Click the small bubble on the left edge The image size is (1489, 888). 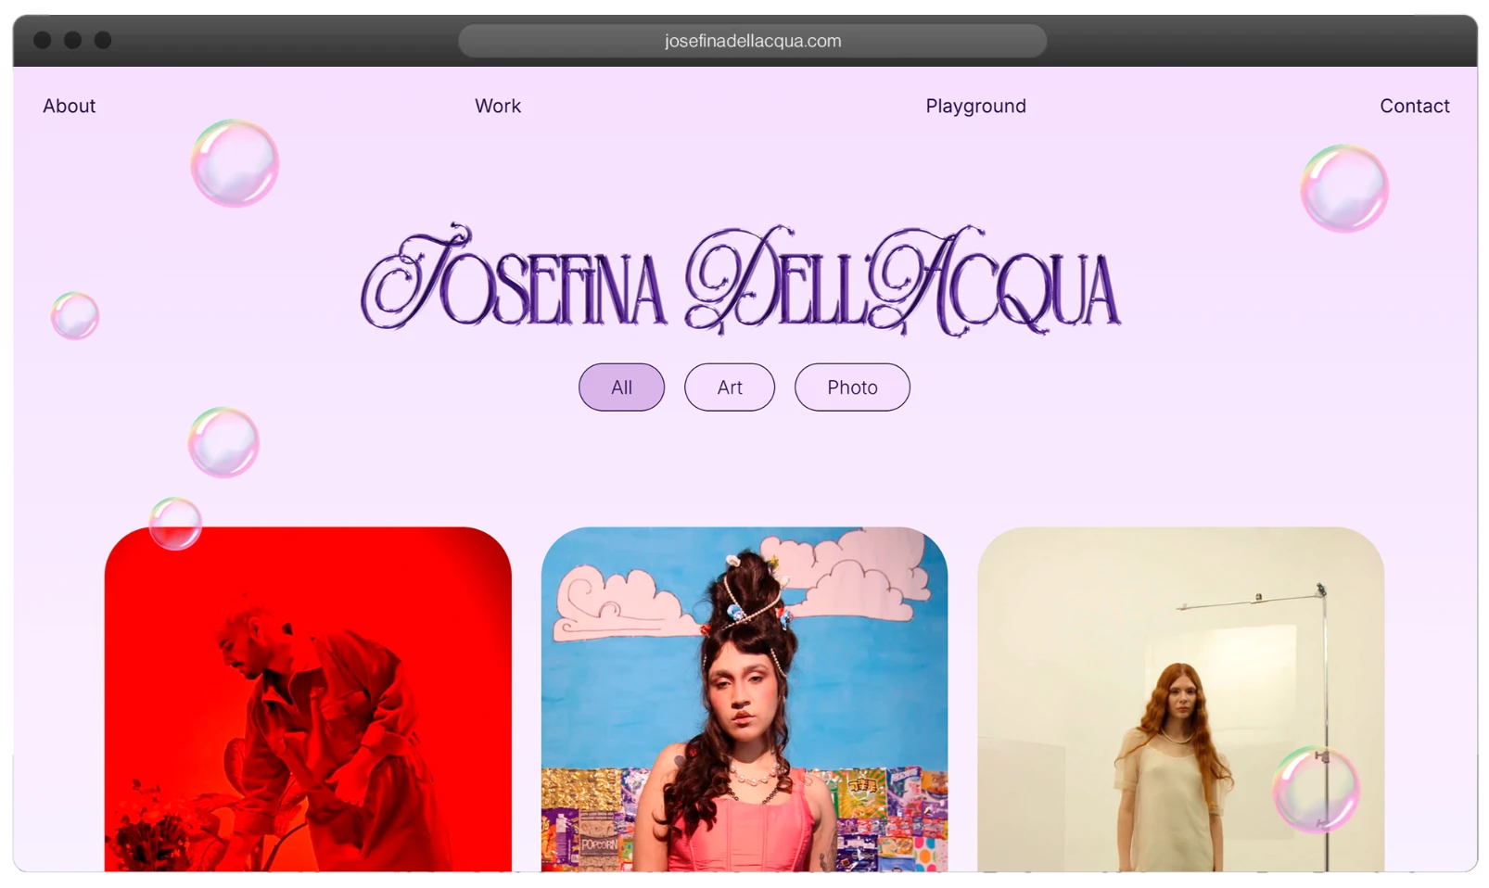point(76,316)
